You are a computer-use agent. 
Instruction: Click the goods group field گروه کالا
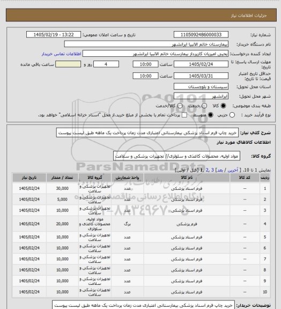176,156
